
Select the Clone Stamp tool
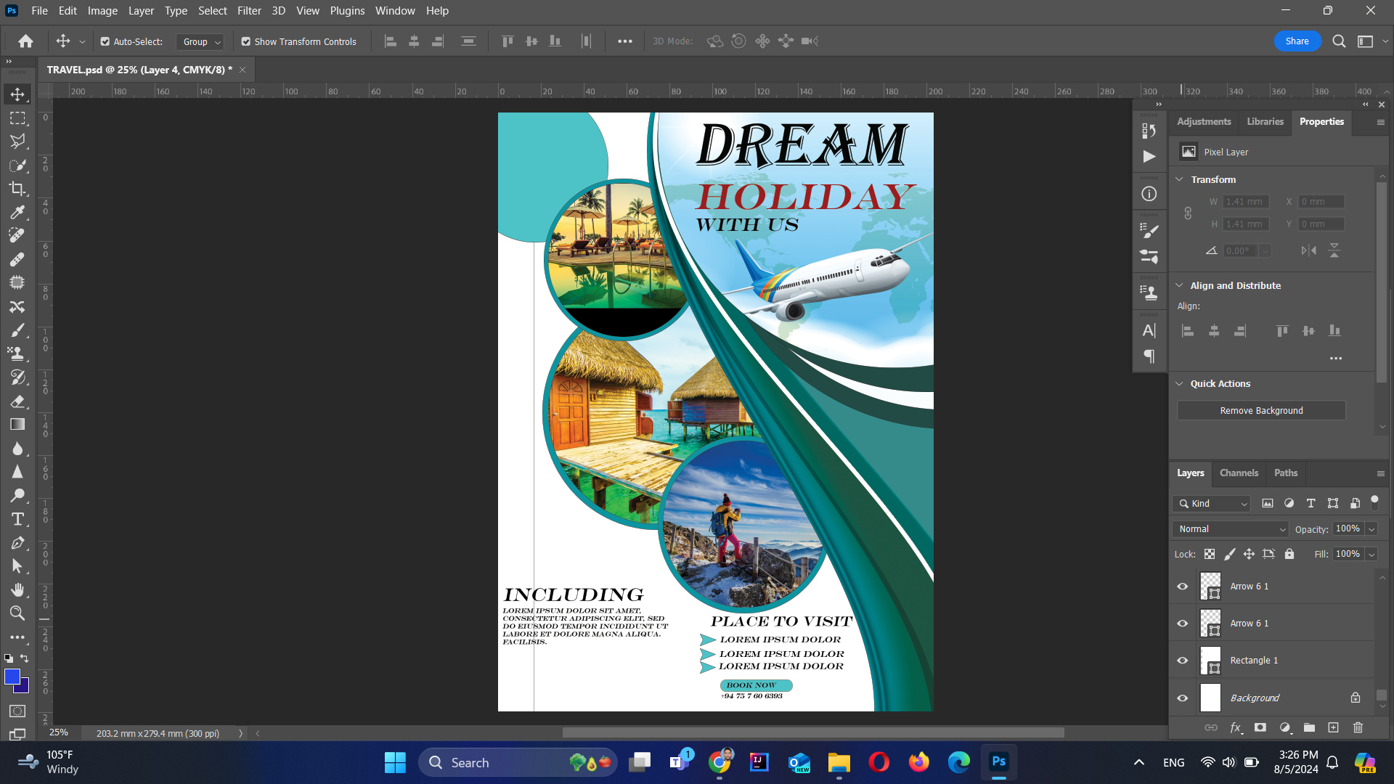point(17,354)
